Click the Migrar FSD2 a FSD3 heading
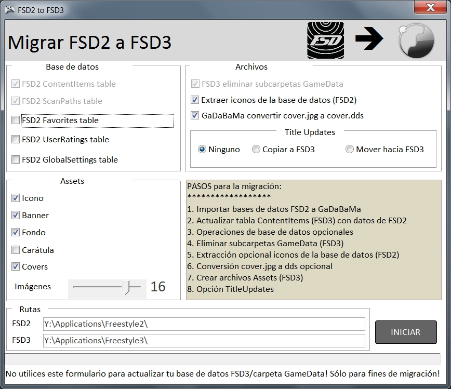The height and width of the screenshot is (389, 451). tap(89, 42)
